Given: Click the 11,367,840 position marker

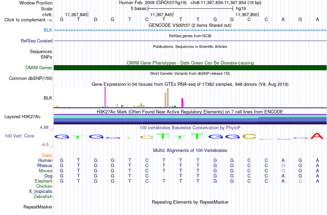Looking at the screenshot, I should coord(76,14).
